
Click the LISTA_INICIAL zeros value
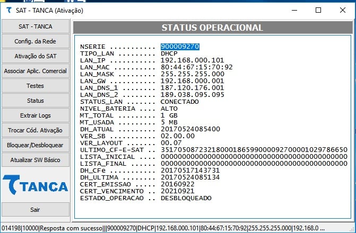(x=254, y=157)
